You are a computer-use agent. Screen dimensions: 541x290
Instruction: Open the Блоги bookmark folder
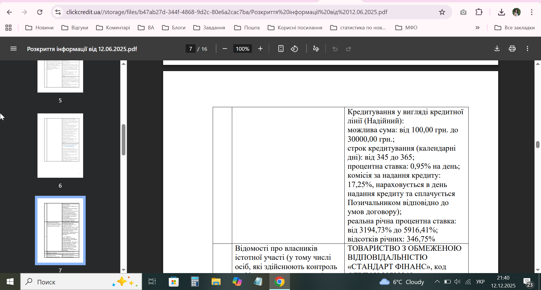click(x=174, y=28)
